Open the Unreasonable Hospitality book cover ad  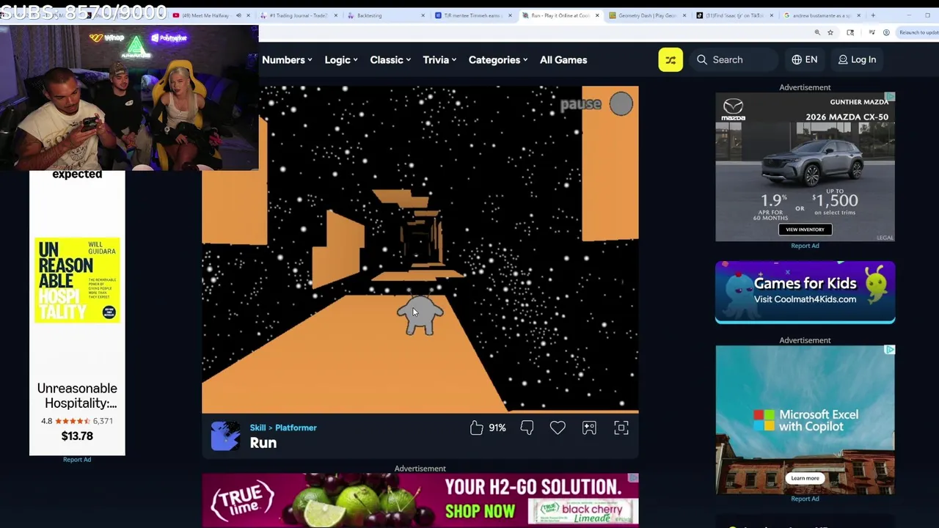[77, 279]
